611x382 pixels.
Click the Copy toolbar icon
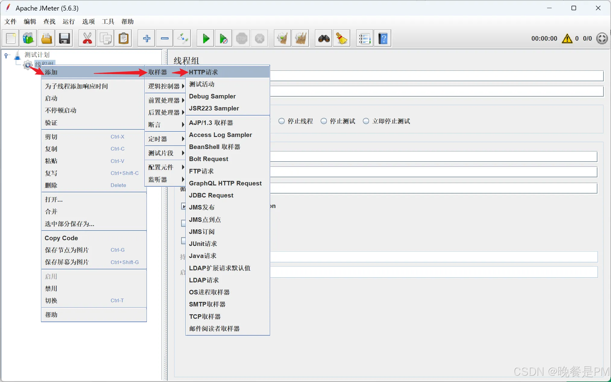coord(106,38)
